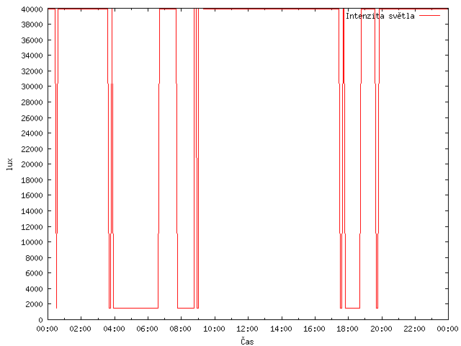Image resolution: width=461 pixels, height=346 pixels.
Task: Click the y-axis value 10000
Action: pos(32,242)
